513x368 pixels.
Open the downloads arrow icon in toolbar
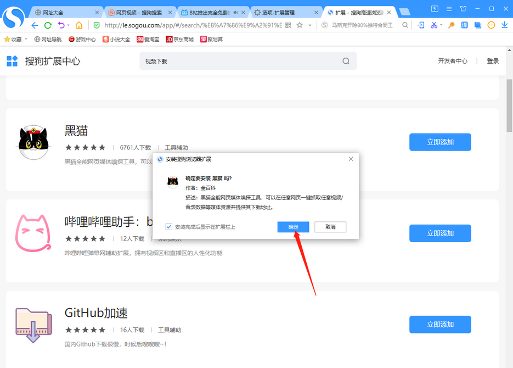pos(504,25)
